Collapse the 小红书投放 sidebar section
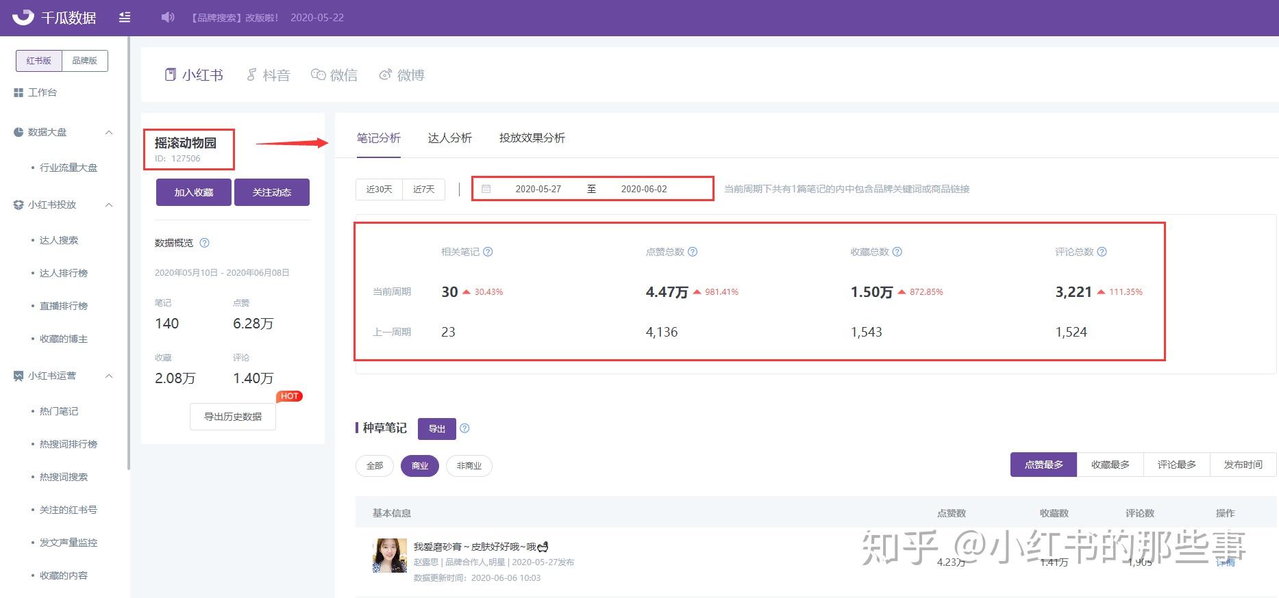Screen dimensions: 1279x598 click(x=109, y=205)
